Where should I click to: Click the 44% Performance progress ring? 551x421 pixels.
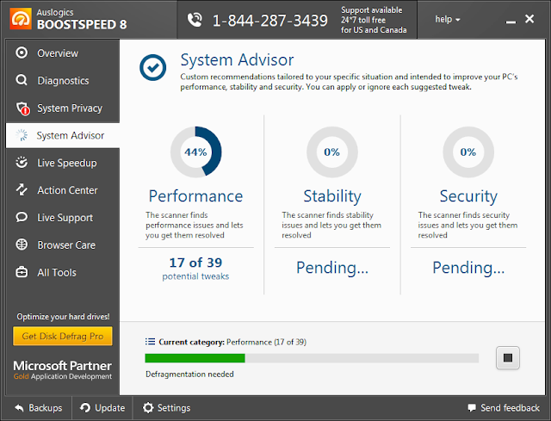point(195,152)
